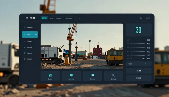Click the account label at the header's far right
The width and height of the screenshot is (169, 97).
(148, 18)
